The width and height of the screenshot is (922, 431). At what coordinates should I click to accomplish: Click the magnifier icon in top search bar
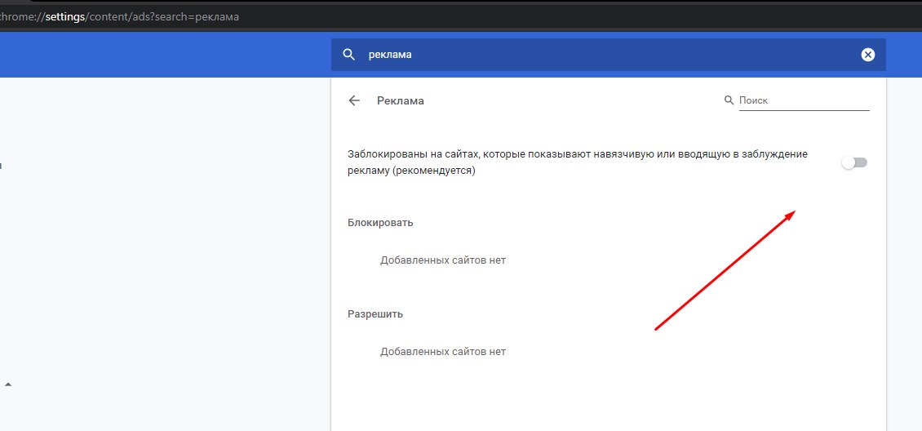click(x=348, y=55)
